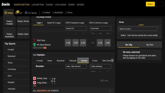165x93 pixels.
Task: Select Football in Top Sports list
Action: [16, 50]
